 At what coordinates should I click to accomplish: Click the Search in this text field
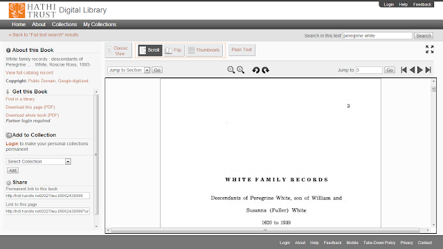tap(377, 35)
